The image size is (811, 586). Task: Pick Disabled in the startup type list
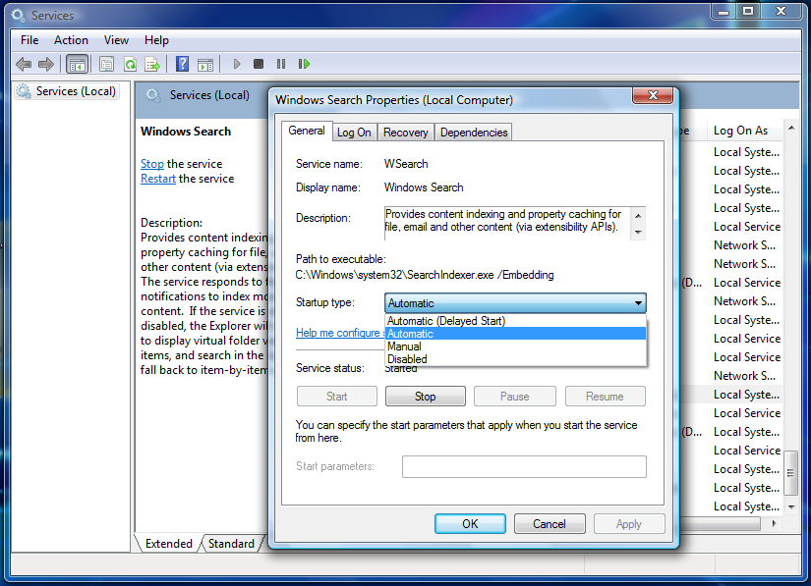(x=407, y=359)
